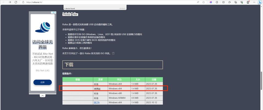
Task: Open Browser essentials heart icon
Action: [x=242, y=2]
